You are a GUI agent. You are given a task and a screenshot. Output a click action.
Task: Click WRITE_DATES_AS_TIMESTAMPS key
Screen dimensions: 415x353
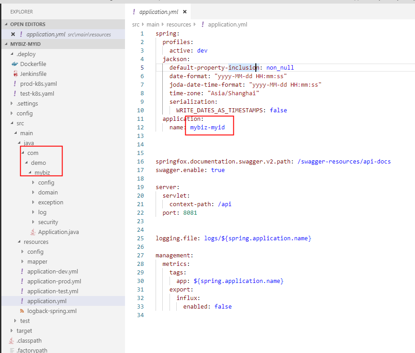(219, 110)
